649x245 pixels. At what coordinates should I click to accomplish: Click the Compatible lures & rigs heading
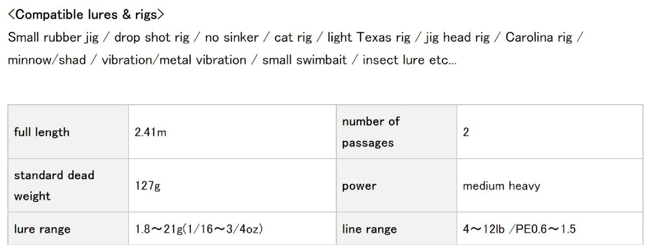(x=86, y=15)
